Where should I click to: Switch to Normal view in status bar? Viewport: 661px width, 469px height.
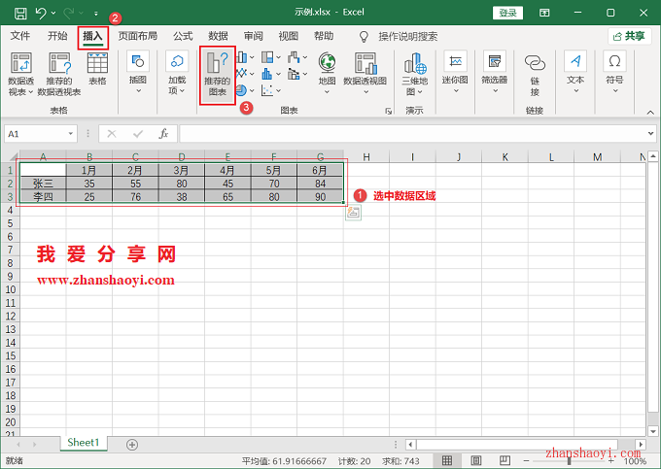(447, 460)
